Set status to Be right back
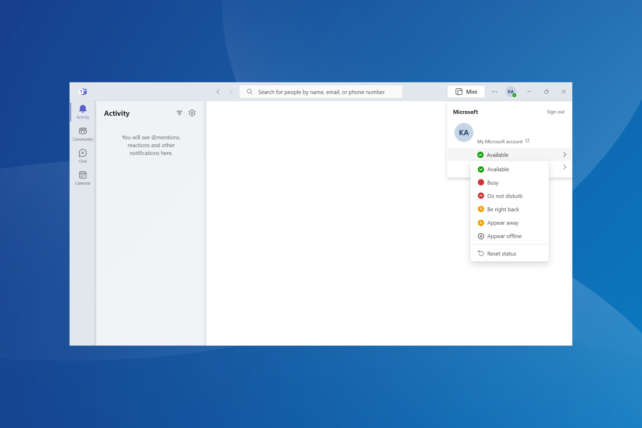 (x=509, y=209)
